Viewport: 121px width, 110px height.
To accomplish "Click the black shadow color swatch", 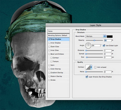I will 110,36.
